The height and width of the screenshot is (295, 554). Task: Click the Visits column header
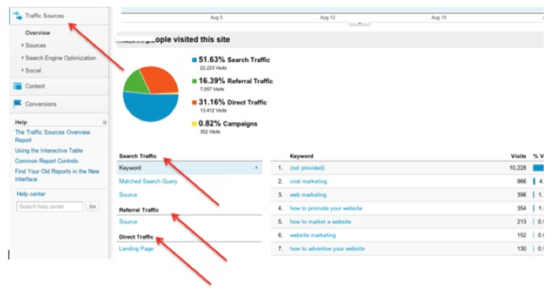click(x=518, y=156)
